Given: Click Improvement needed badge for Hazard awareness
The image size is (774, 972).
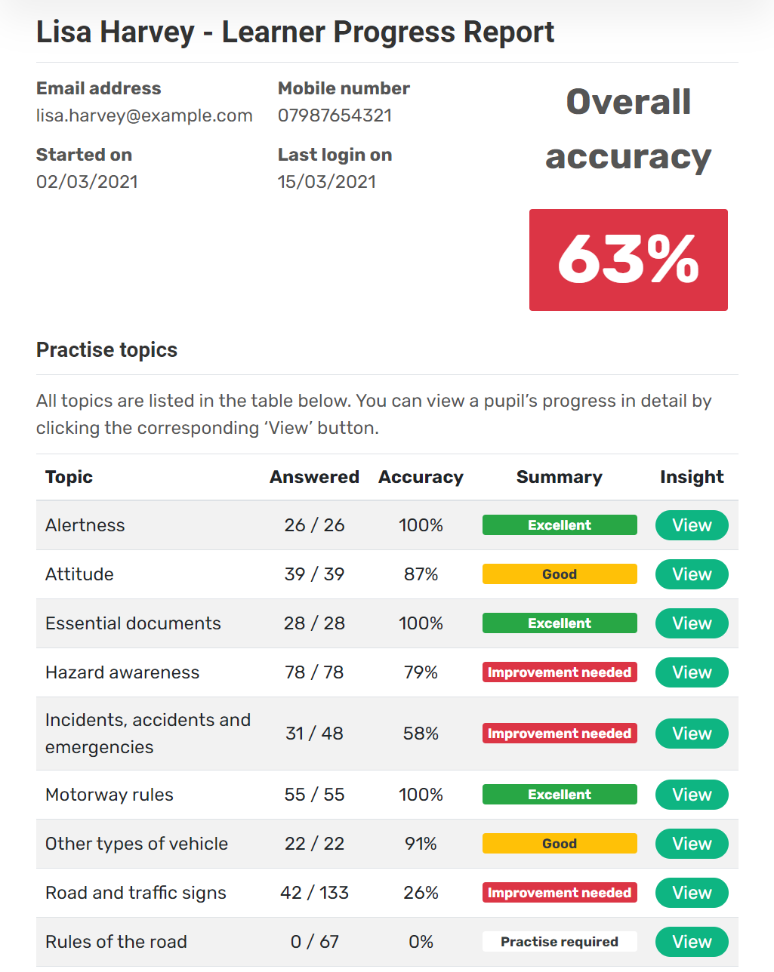Looking at the screenshot, I should coord(560,672).
